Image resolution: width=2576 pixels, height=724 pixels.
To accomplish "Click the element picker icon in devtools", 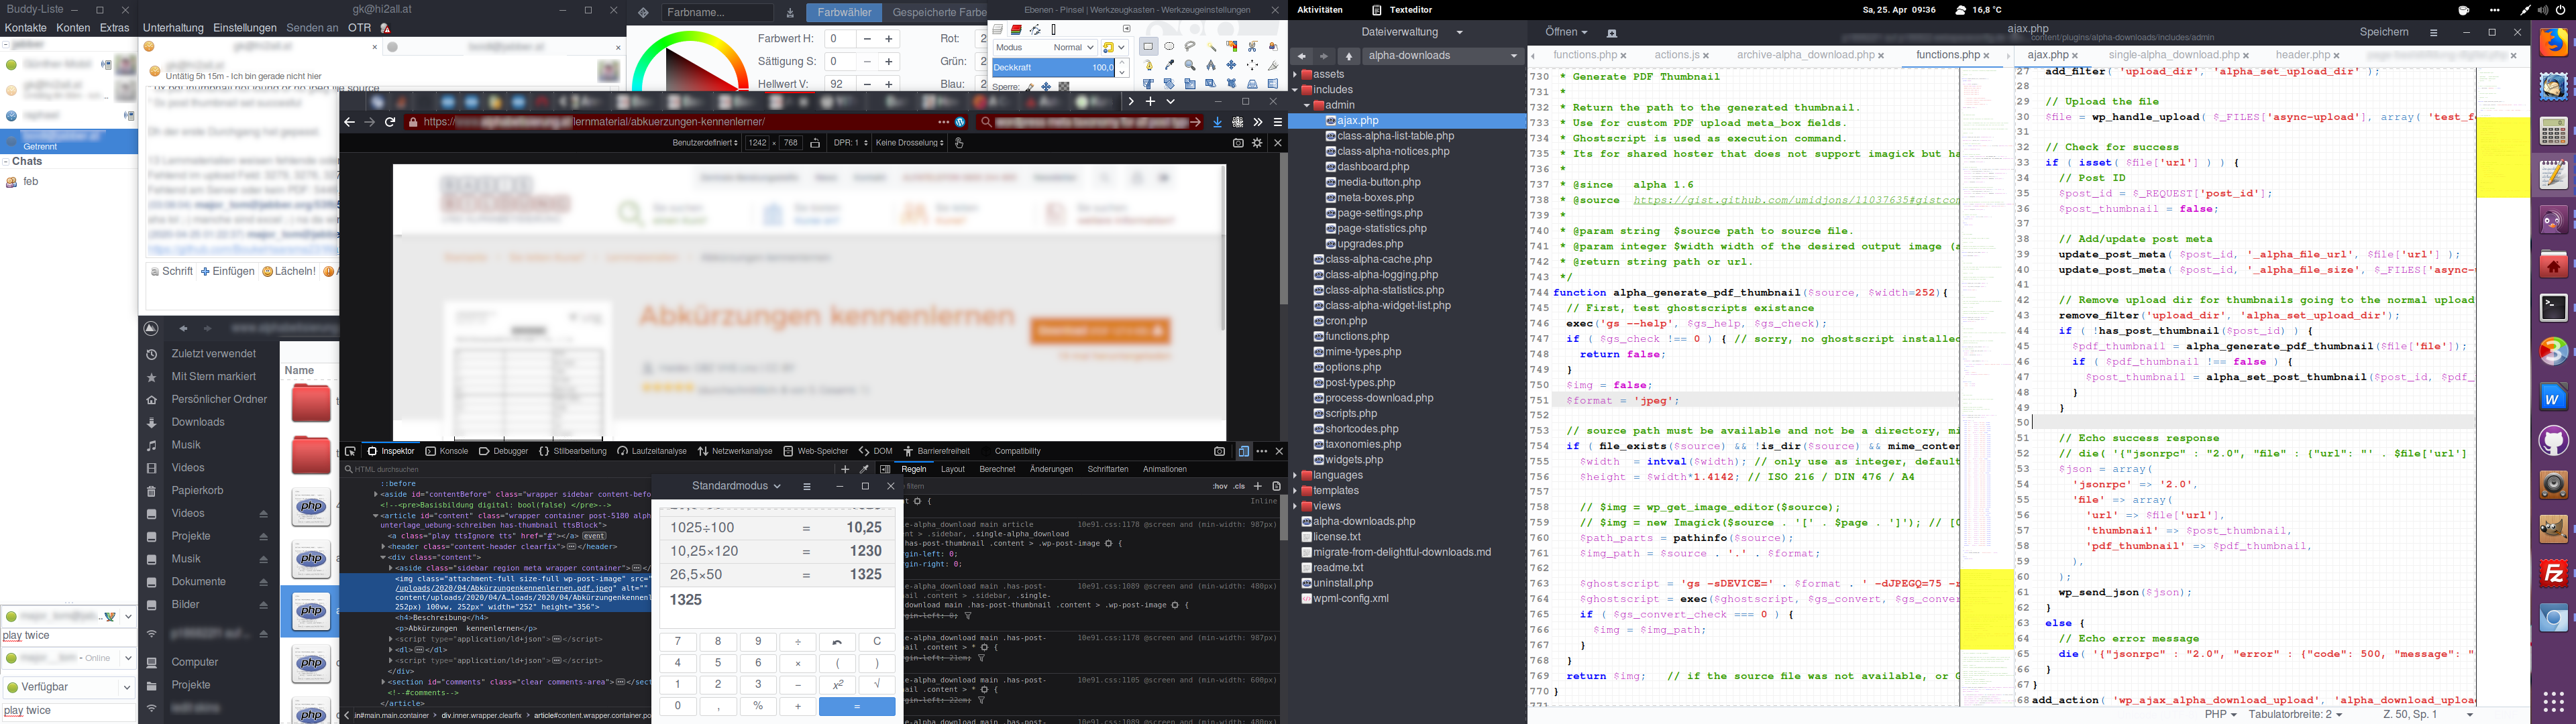I will point(350,452).
